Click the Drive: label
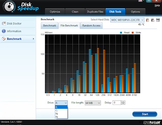The height and width of the screenshot is (125, 162). coord(51,103)
